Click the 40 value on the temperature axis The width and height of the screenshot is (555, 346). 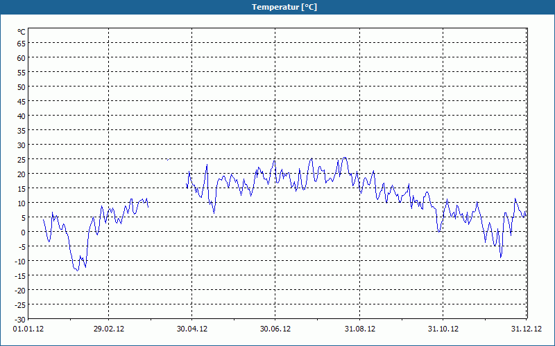pos(22,116)
